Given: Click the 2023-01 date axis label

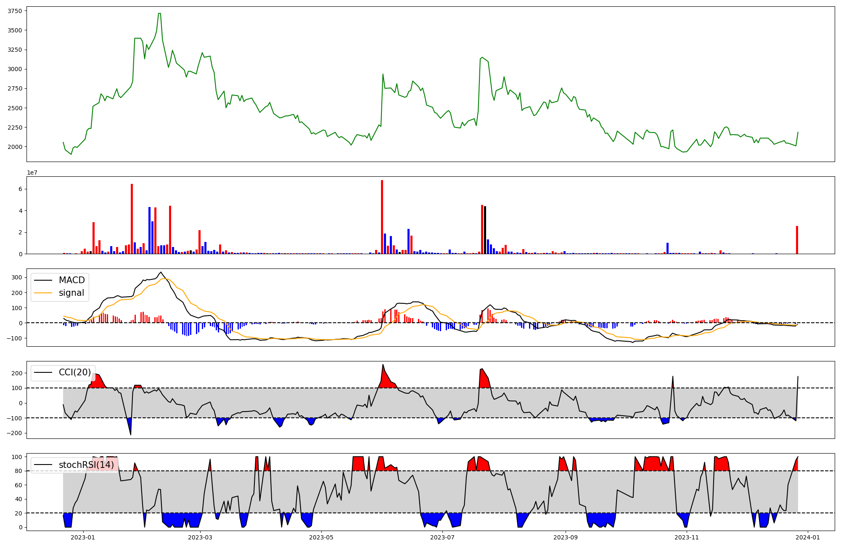Looking at the screenshot, I should 83,537.
